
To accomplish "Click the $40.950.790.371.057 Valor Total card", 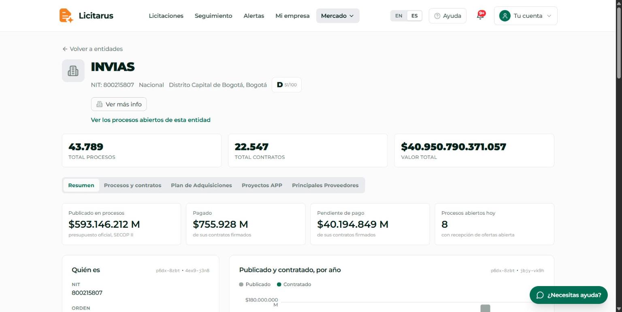I will tap(474, 150).
